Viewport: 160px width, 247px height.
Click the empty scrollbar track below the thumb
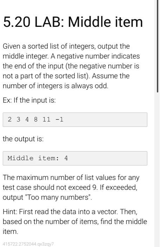pos(158,169)
